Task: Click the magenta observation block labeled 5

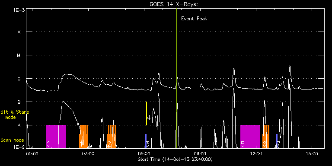Action: [250, 137]
